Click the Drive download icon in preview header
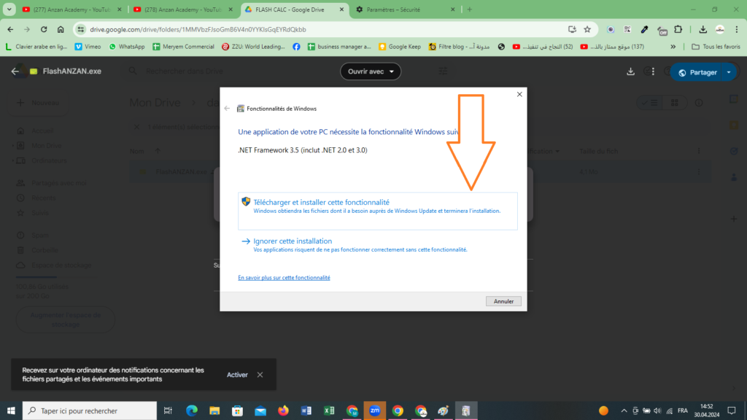Screen dimensions: 747x420 click(x=630, y=71)
